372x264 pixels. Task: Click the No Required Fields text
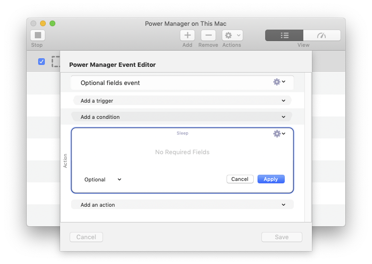coord(182,152)
